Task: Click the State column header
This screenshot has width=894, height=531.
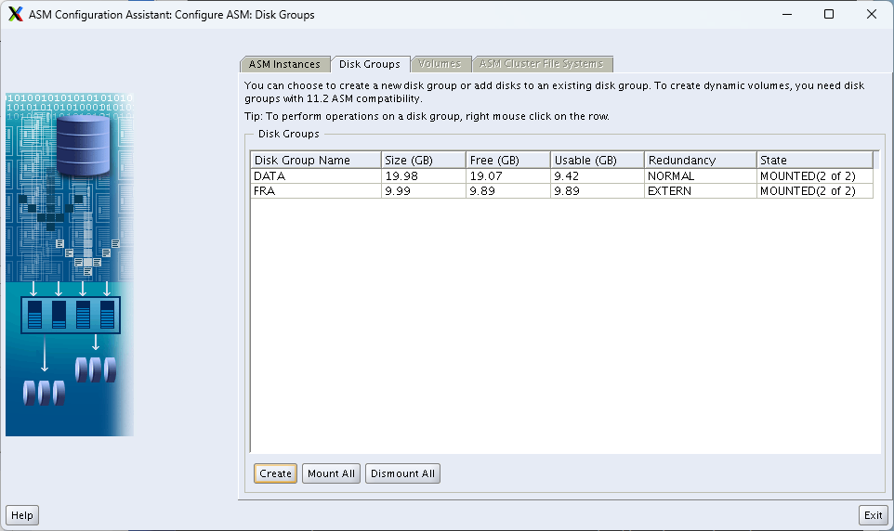Action: click(815, 160)
